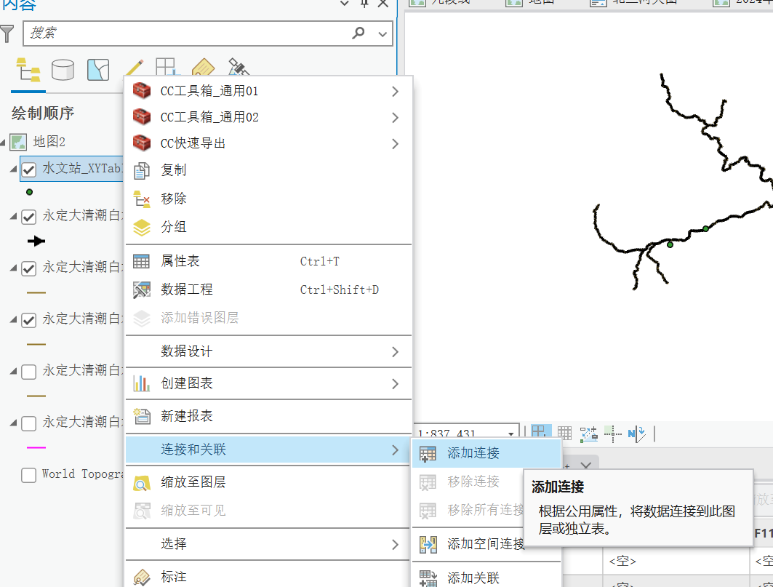This screenshot has height=587, width=773.
Task: Click the report icon beside 新建报表
Action: [142, 416]
